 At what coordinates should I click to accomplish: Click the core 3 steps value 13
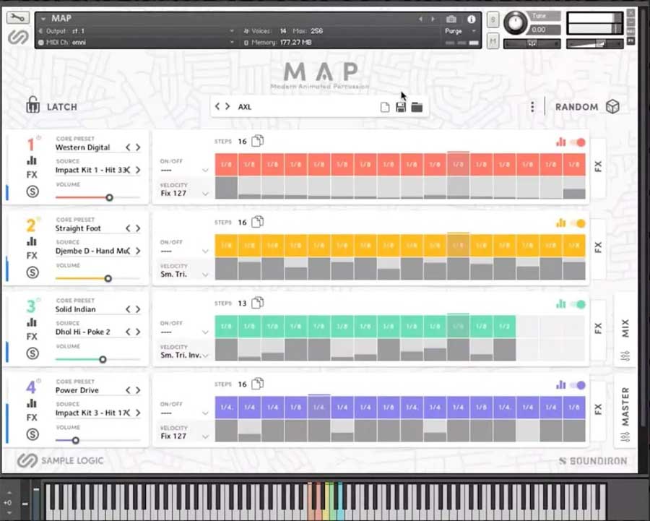click(242, 303)
